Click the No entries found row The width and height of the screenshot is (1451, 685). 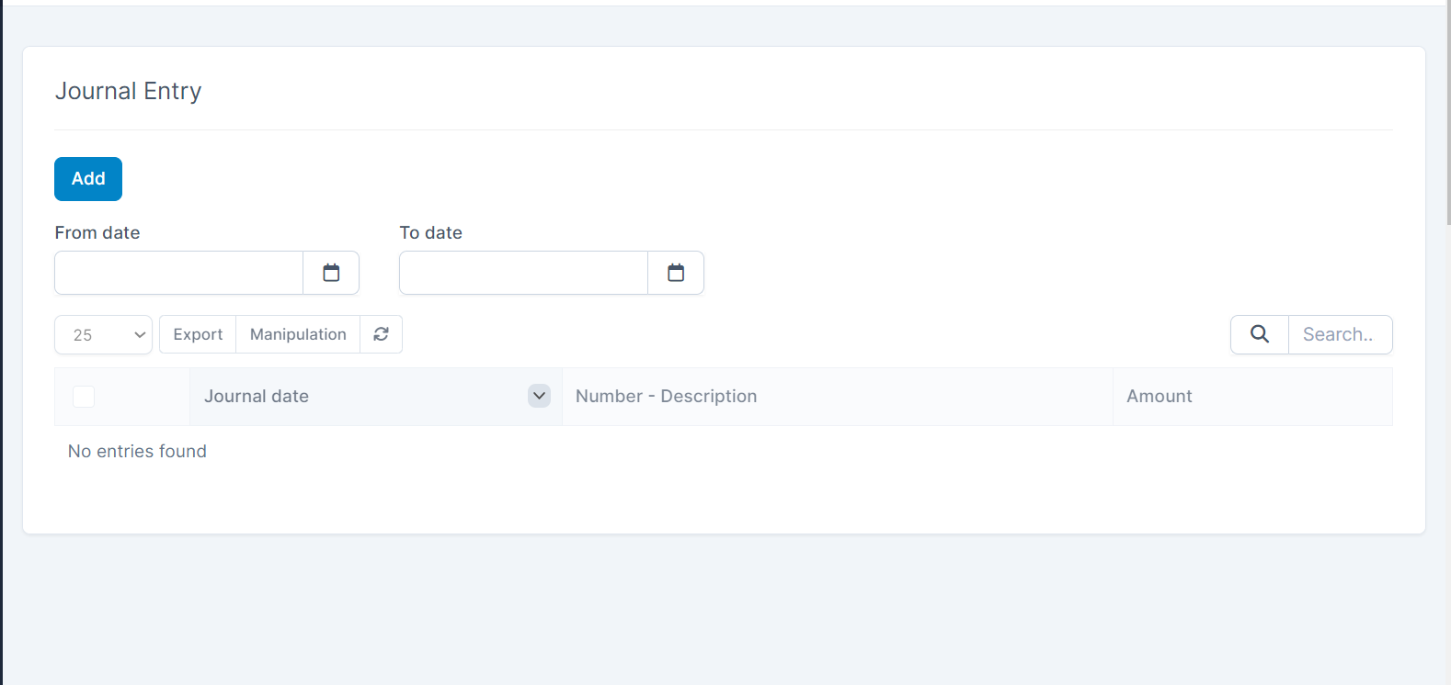click(137, 451)
